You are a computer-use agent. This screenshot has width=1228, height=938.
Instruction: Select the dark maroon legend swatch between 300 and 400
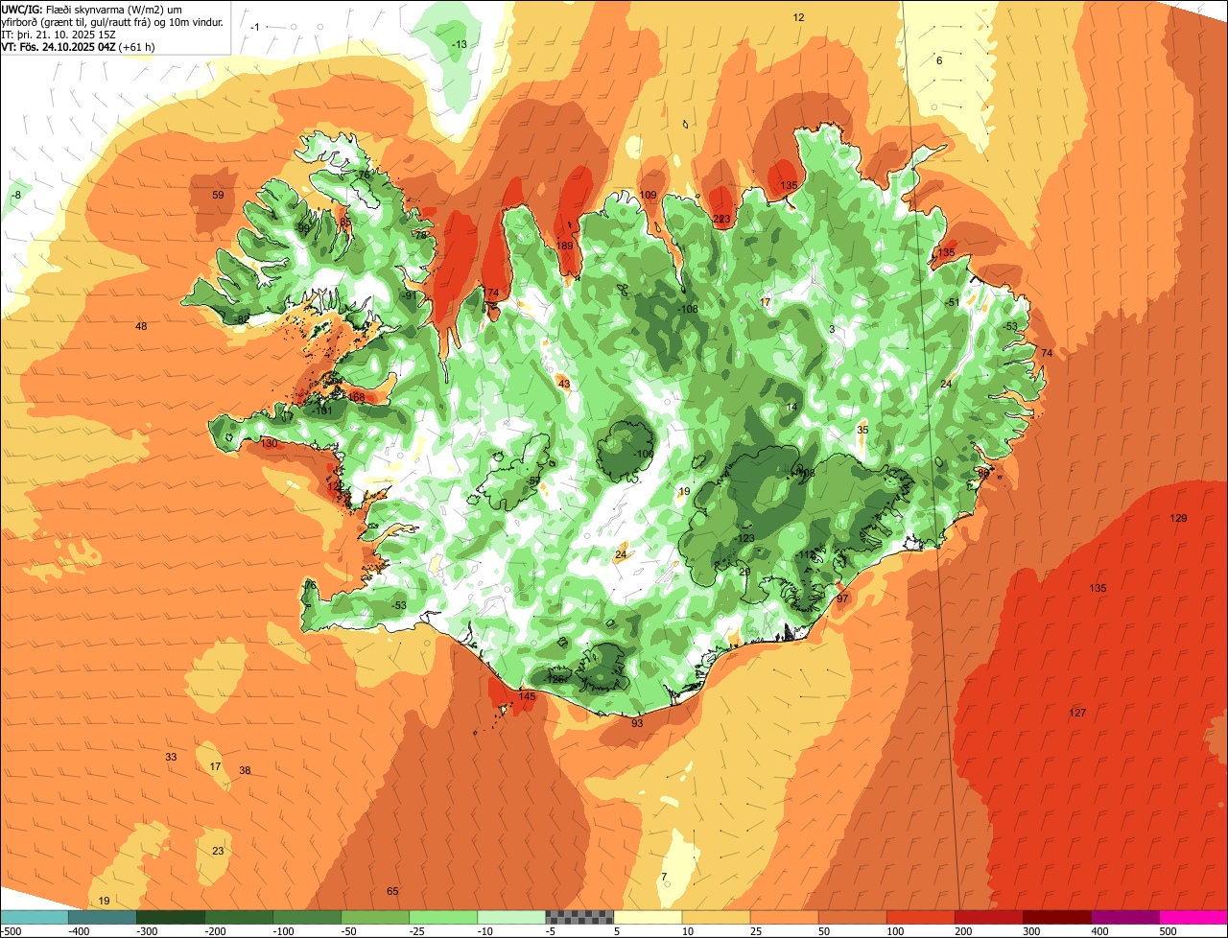pyautogui.click(x=1056, y=917)
